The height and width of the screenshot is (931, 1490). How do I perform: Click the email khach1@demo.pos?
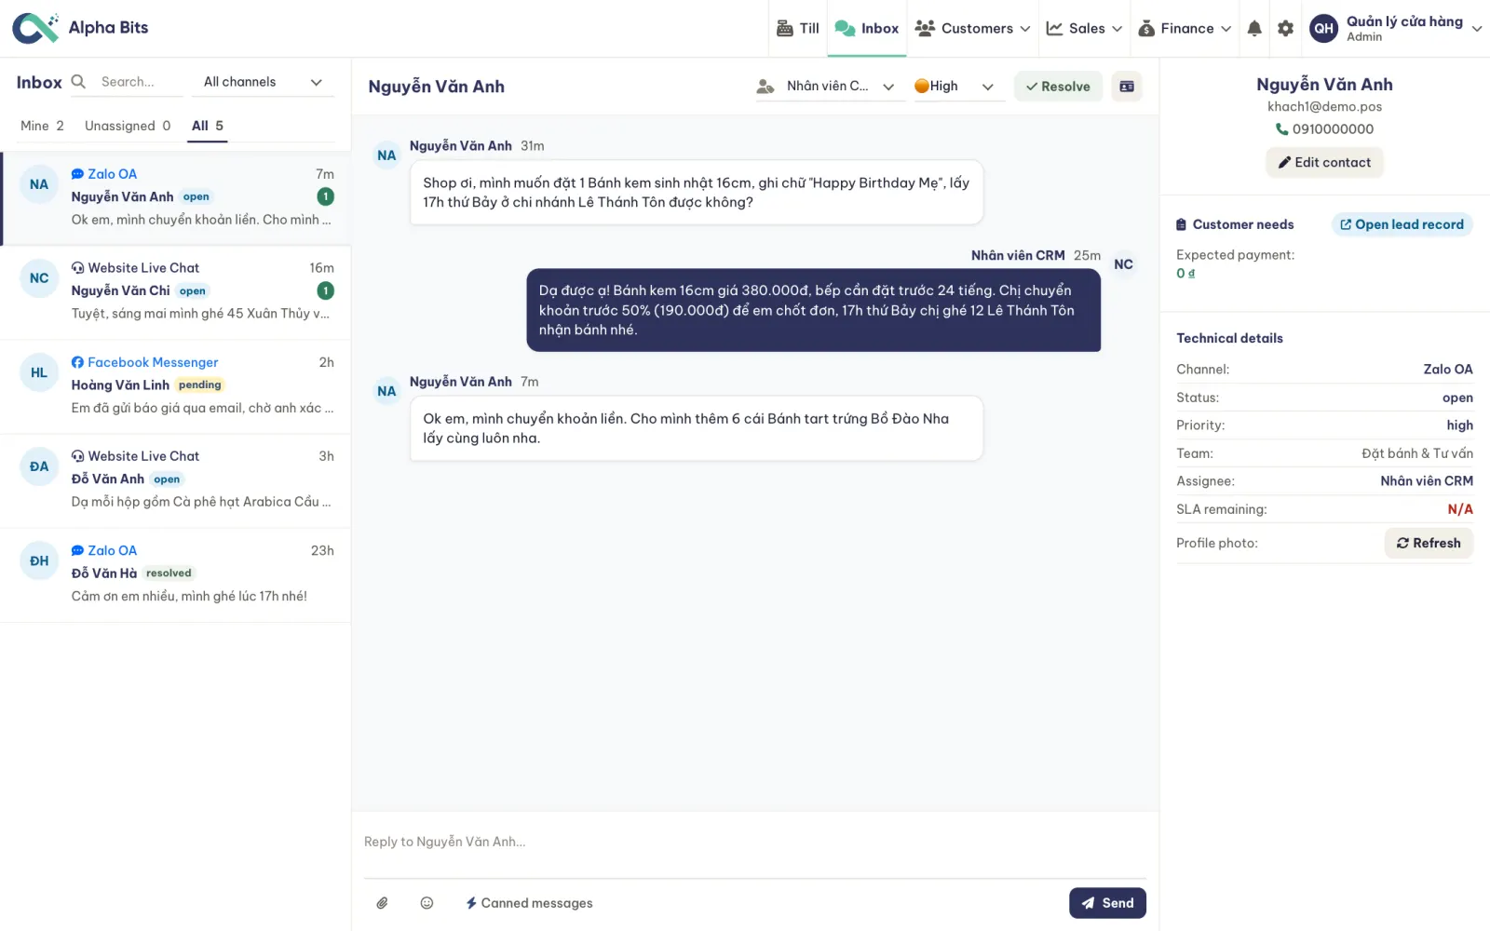coord(1324,107)
